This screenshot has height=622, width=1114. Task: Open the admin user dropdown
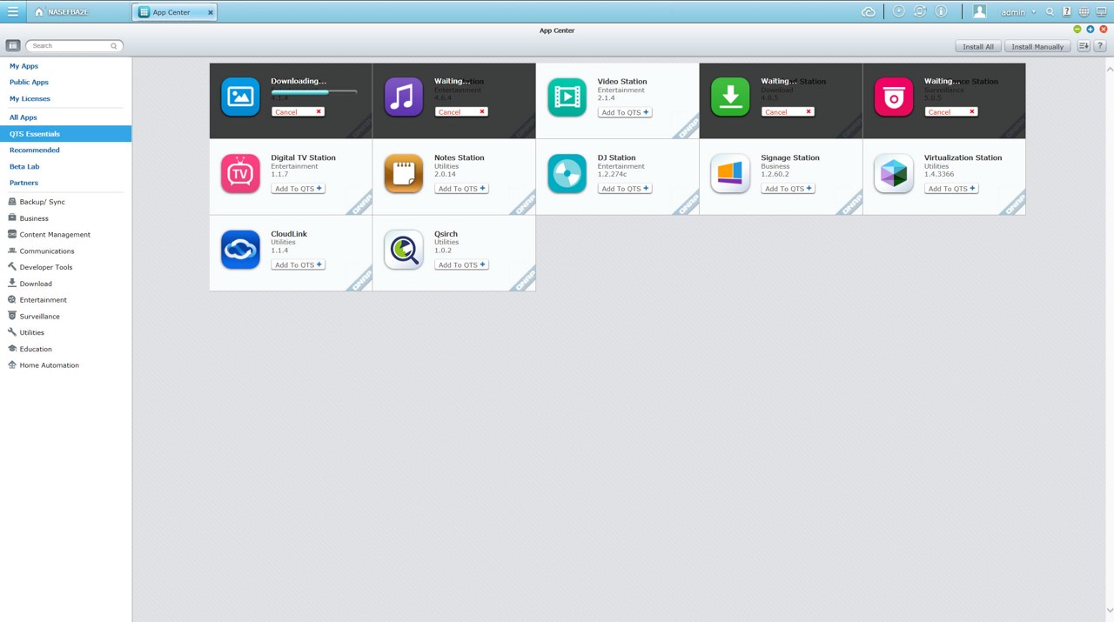(x=1018, y=12)
